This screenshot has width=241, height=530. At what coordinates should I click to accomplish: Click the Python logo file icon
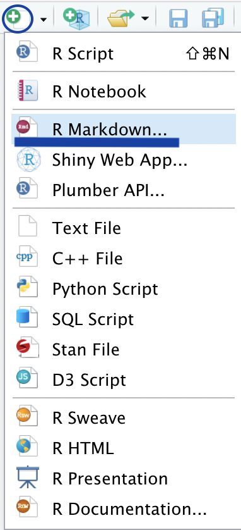[x=26, y=287]
